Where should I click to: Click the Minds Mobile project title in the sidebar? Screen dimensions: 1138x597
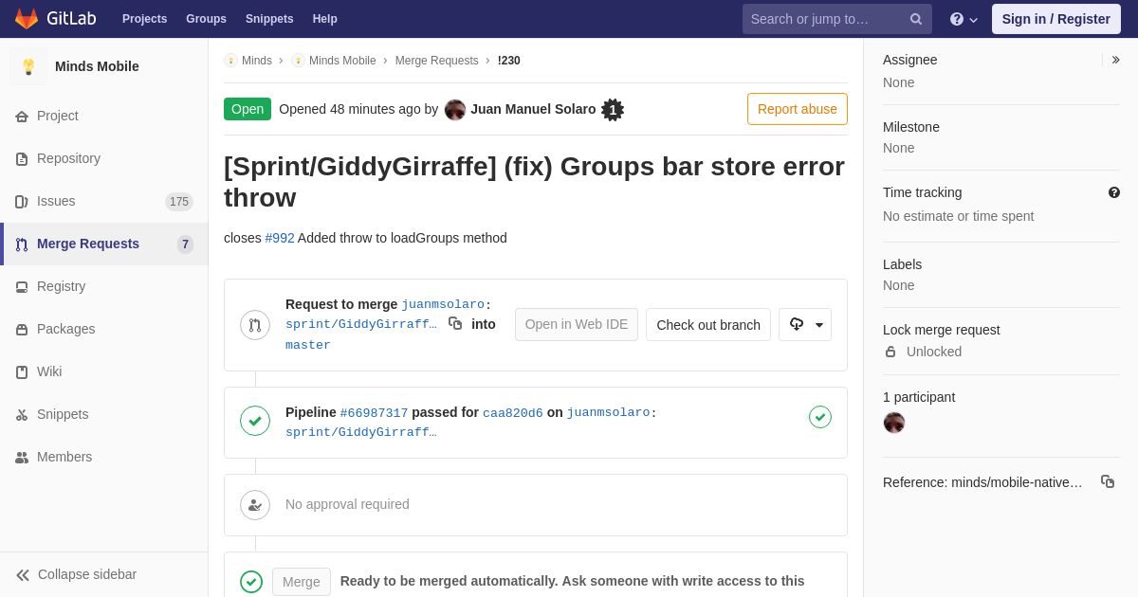point(97,66)
